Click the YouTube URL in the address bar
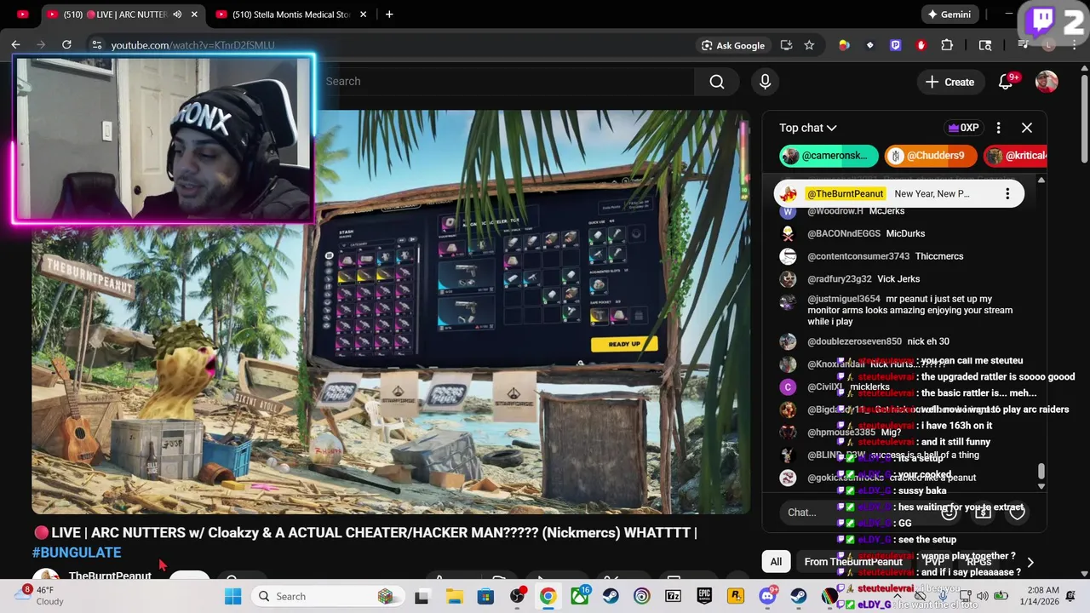This screenshot has width=1090, height=613. tap(192, 45)
